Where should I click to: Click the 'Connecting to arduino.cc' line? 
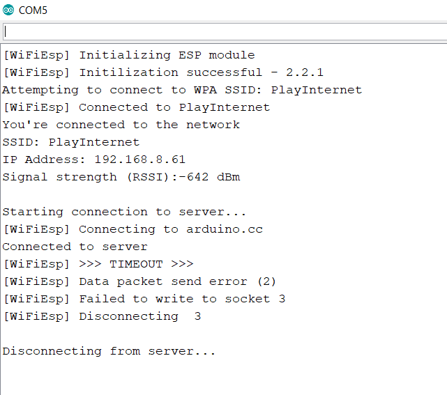pyautogui.click(x=133, y=229)
